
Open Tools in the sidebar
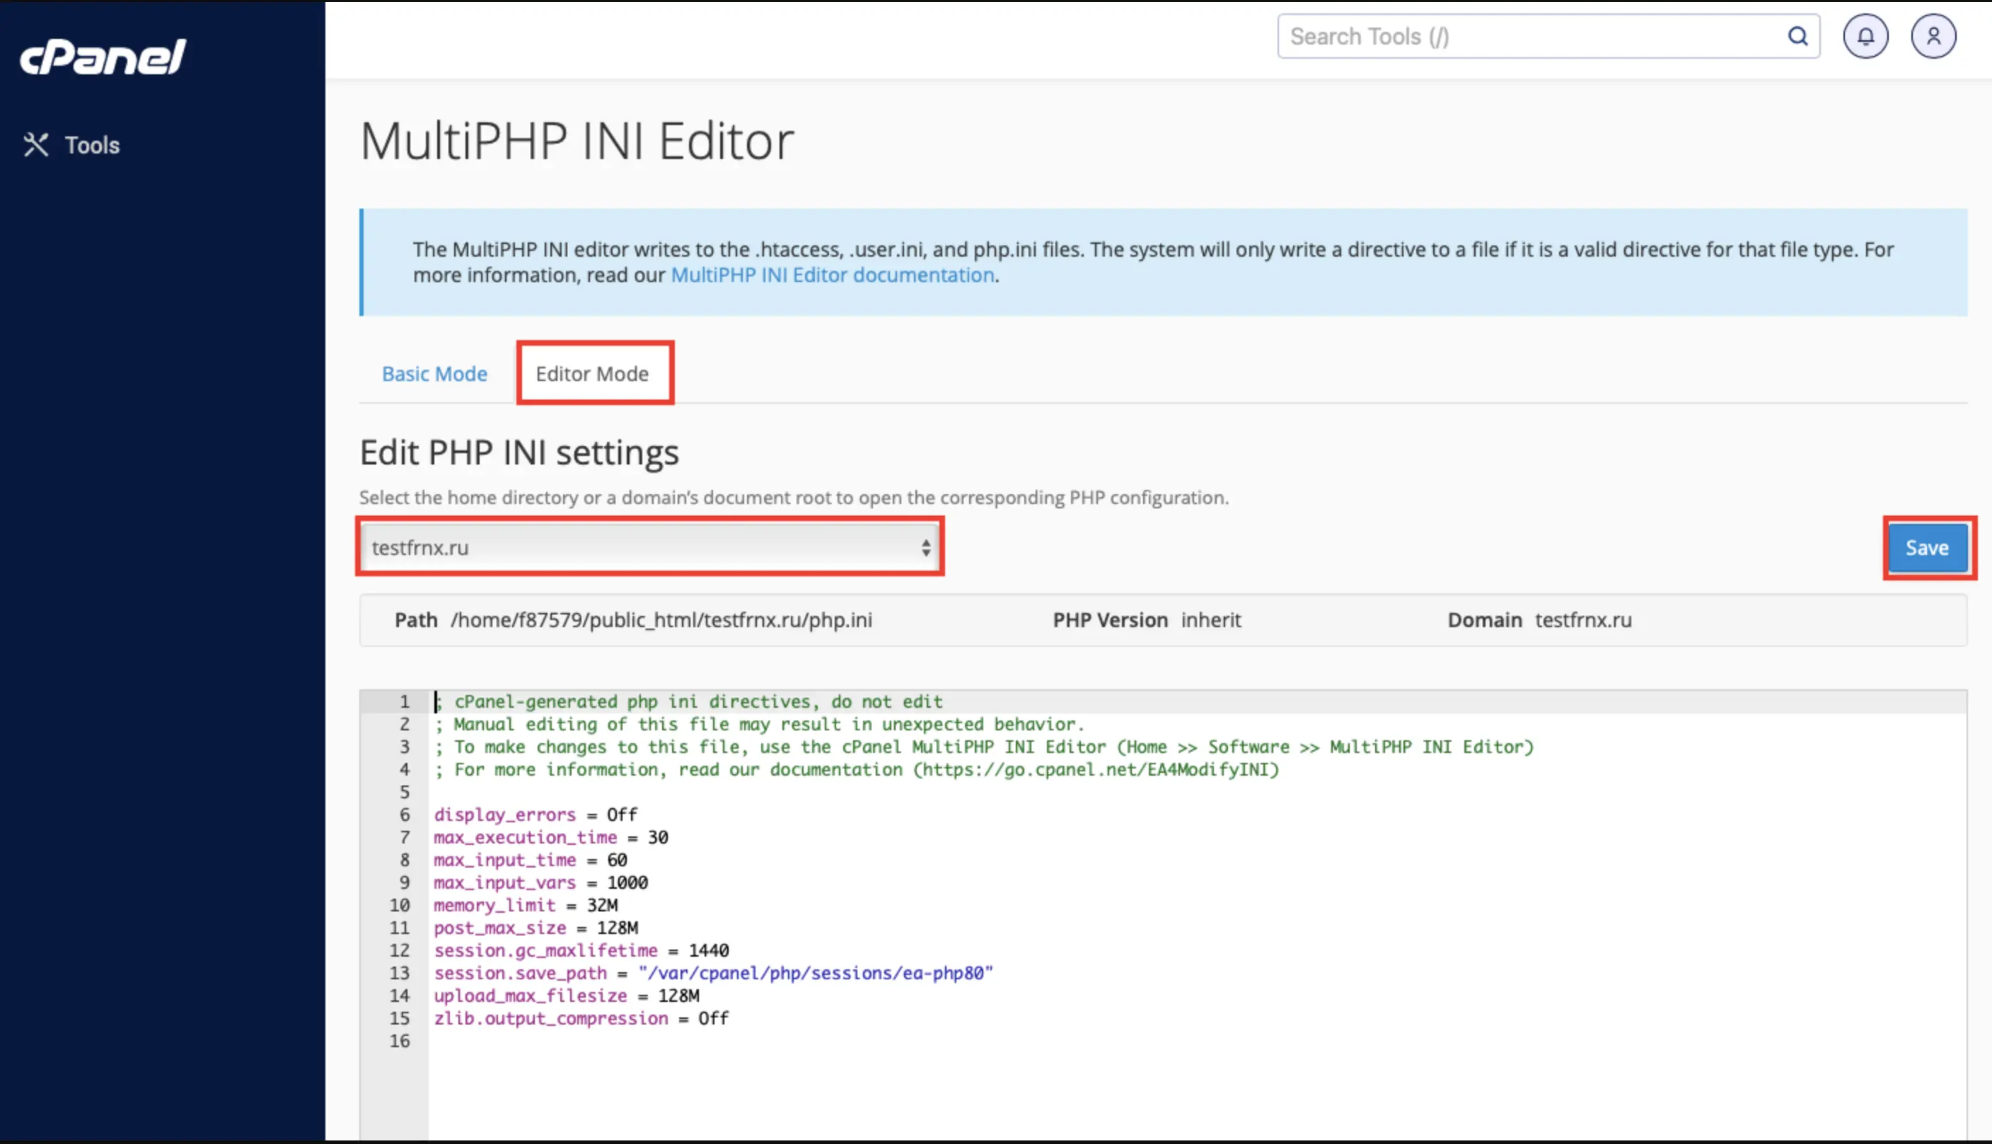71,146
